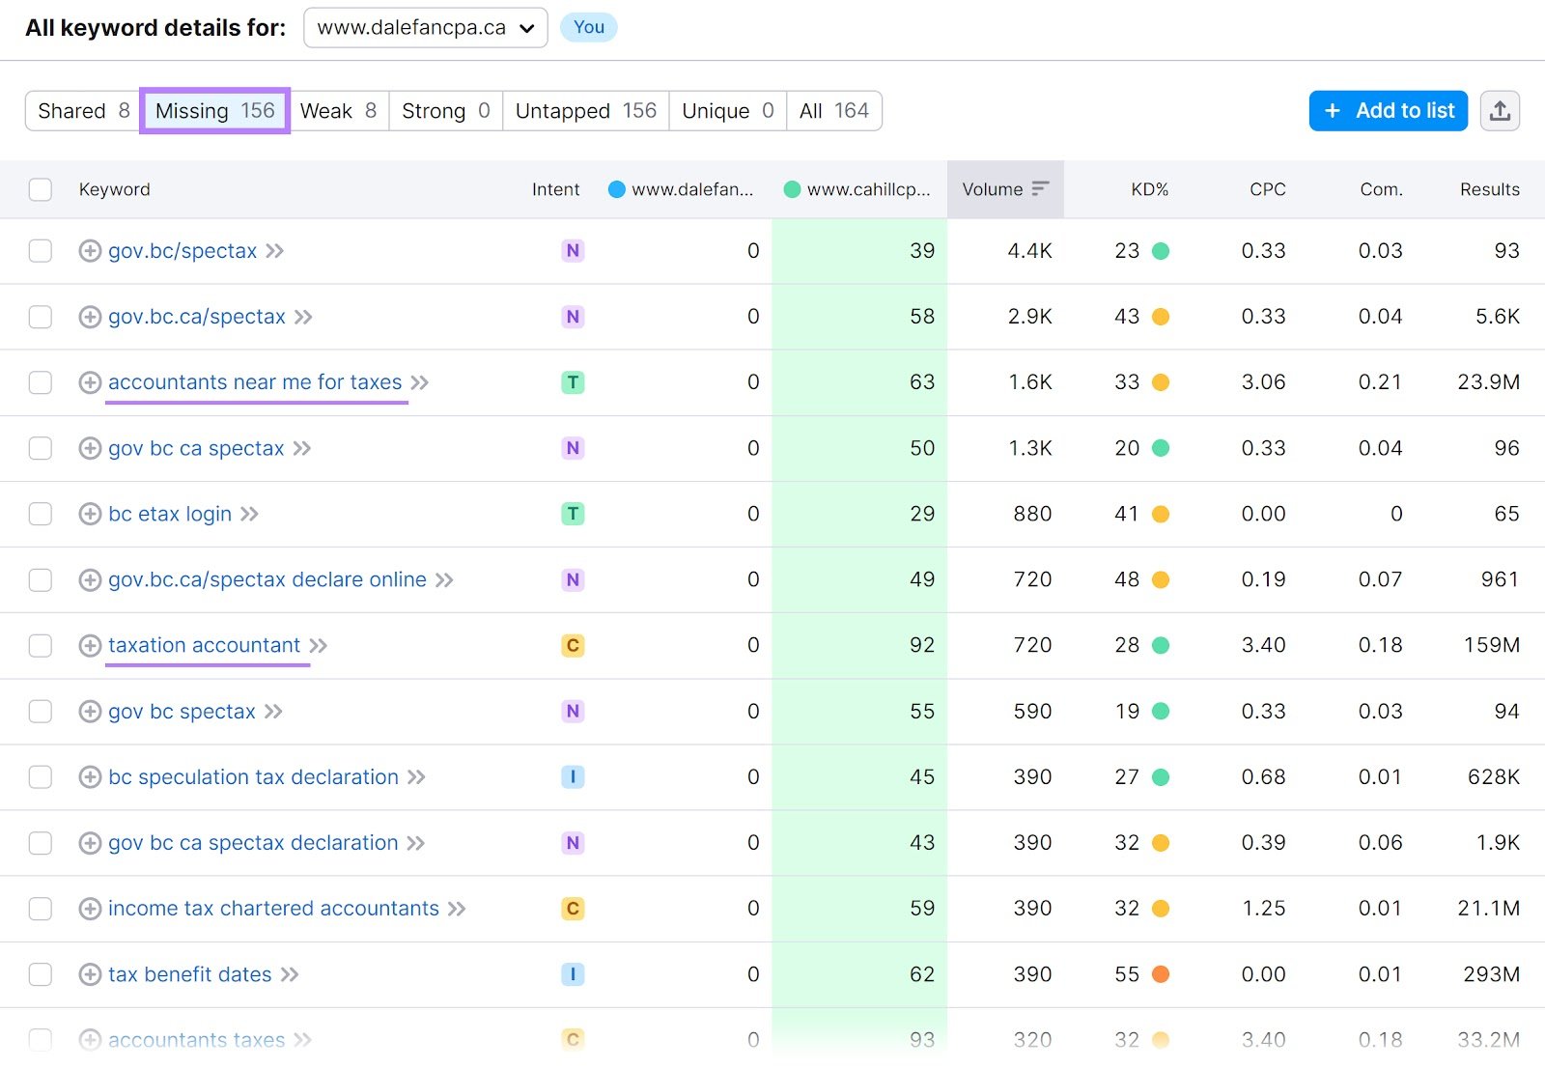Viewport: 1545px width, 1068px height.
Task: Click the Volume sort filter icon
Action: [1041, 189]
